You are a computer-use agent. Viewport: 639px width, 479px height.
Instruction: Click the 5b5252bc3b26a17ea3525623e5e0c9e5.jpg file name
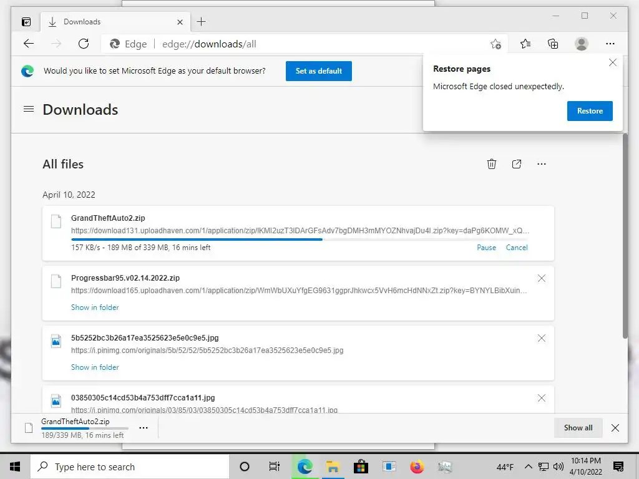click(x=145, y=337)
